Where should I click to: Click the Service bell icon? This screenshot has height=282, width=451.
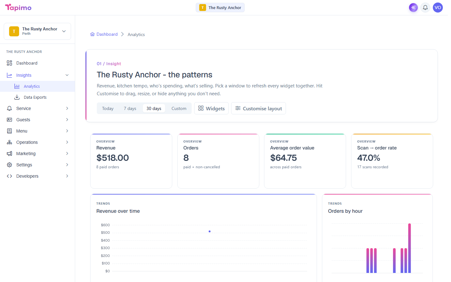coord(9,108)
